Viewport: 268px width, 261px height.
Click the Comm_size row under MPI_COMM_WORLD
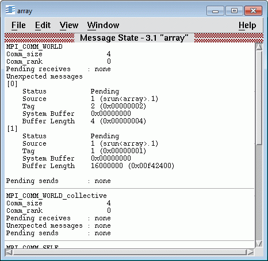point(59,54)
